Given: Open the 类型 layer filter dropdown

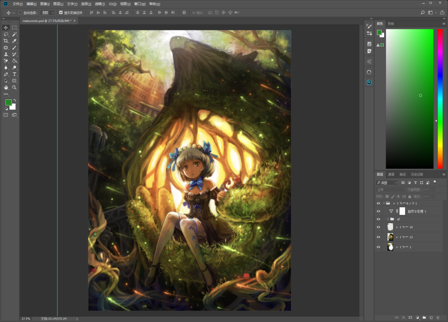Looking at the screenshot, I should tap(387, 182).
